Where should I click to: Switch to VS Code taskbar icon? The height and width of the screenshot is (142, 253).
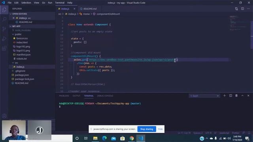tap(141, 138)
